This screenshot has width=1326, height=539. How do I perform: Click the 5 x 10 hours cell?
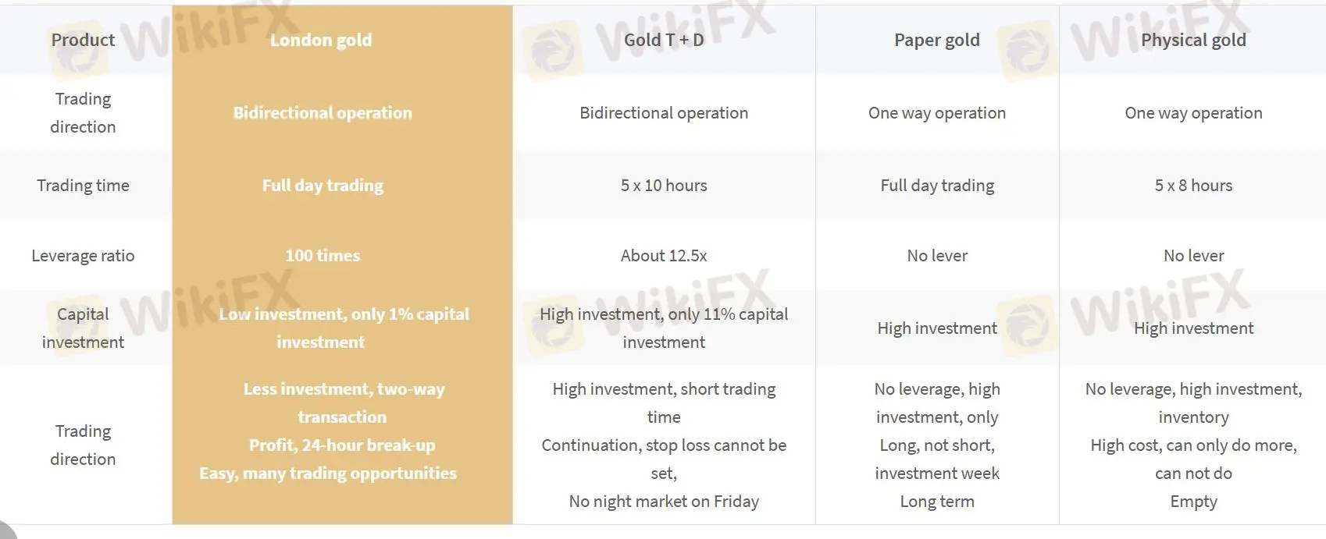[x=664, y=186]
